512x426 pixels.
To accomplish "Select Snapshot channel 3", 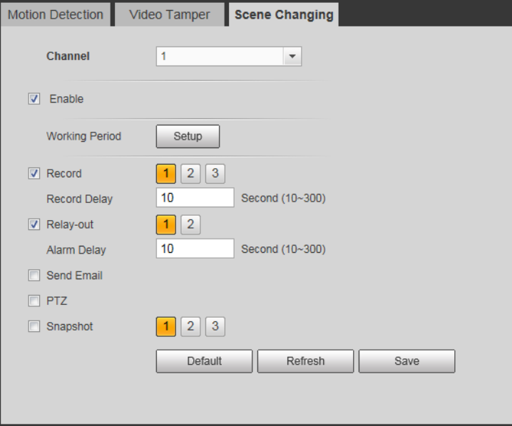I will 215,326.
